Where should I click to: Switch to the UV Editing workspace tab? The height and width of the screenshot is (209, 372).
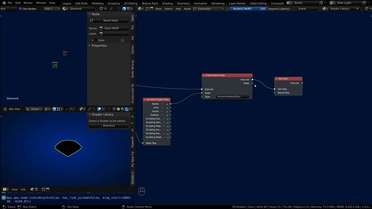(x=130, y=3)
